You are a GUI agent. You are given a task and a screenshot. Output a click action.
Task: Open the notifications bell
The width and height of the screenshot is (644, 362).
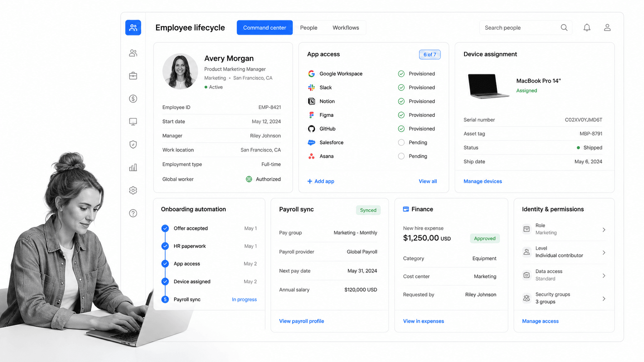(587, 28)
